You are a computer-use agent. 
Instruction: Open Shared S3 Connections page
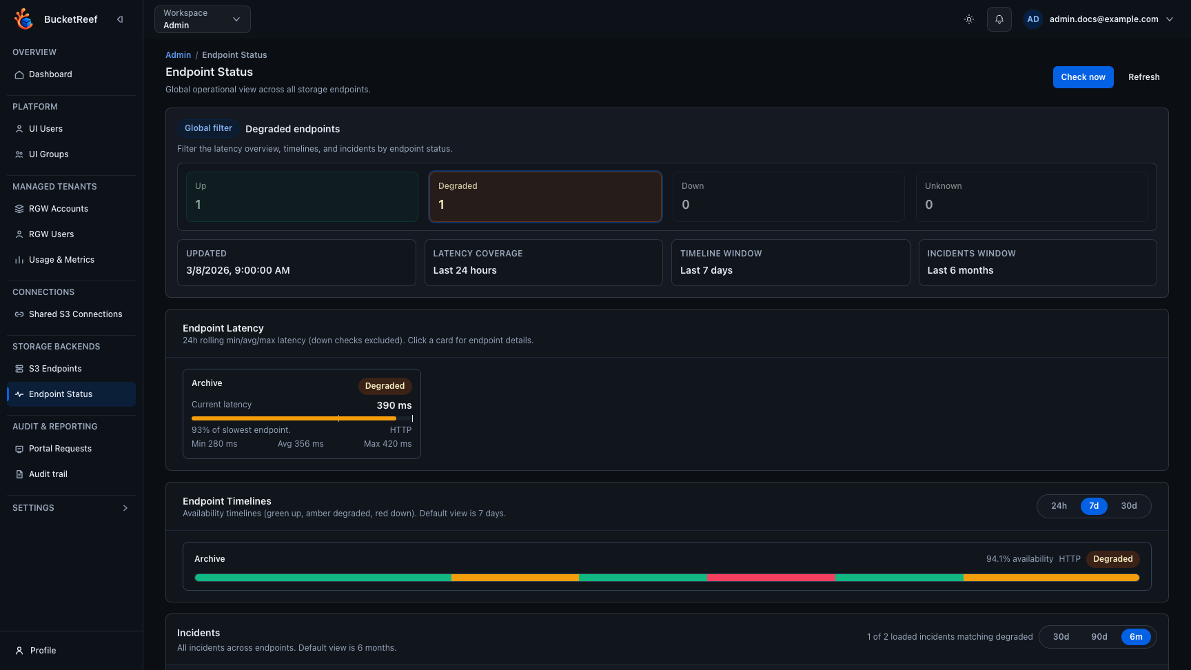[71, 314]
